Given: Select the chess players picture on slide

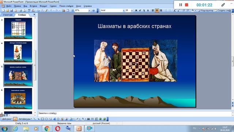Looking at the screenshot, I should [x=136, y=60].
